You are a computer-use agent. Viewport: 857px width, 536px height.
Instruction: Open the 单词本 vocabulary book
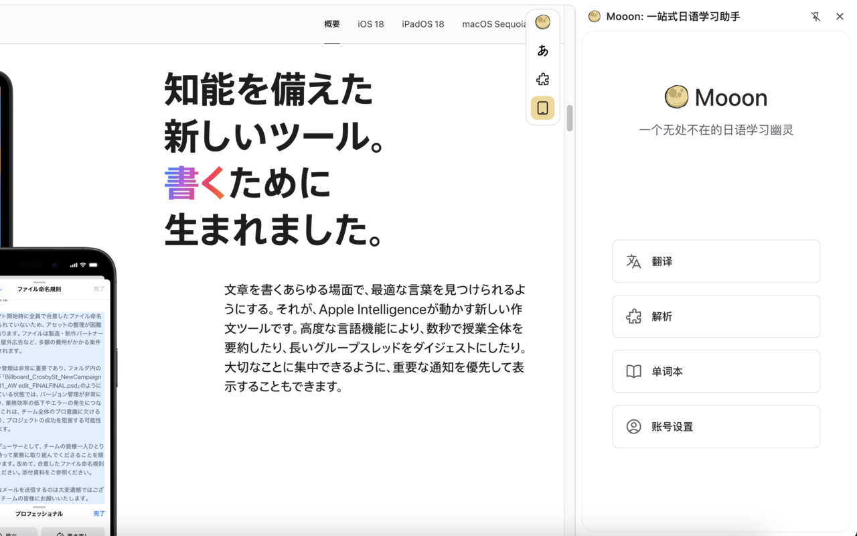(x=716, y=371)
